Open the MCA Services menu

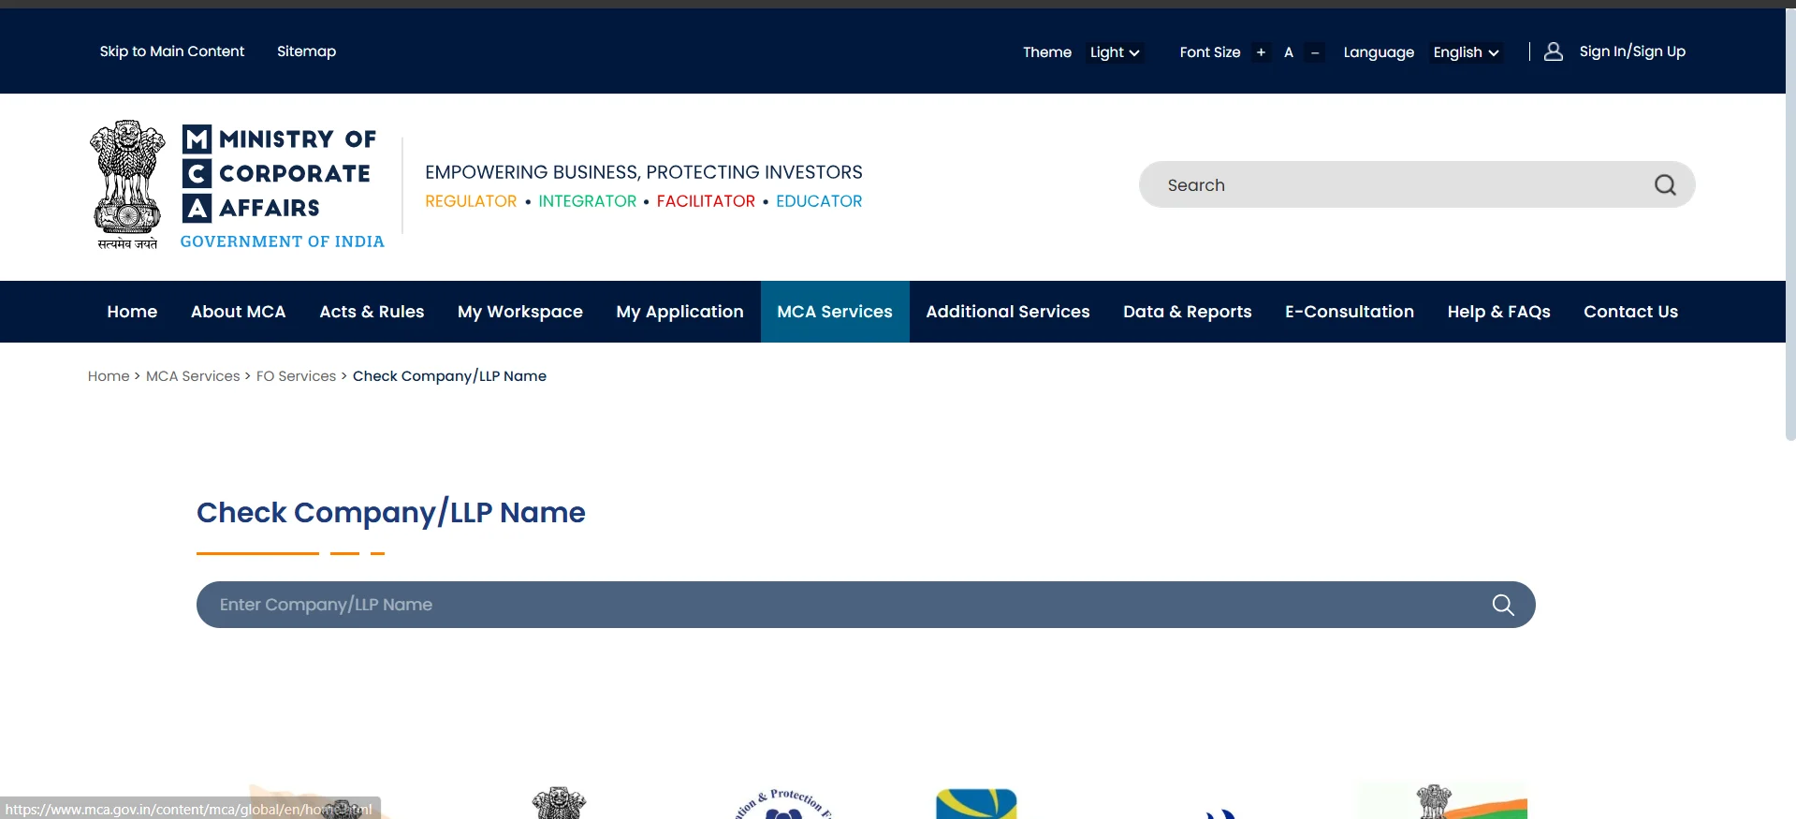(x=835, y=312)
